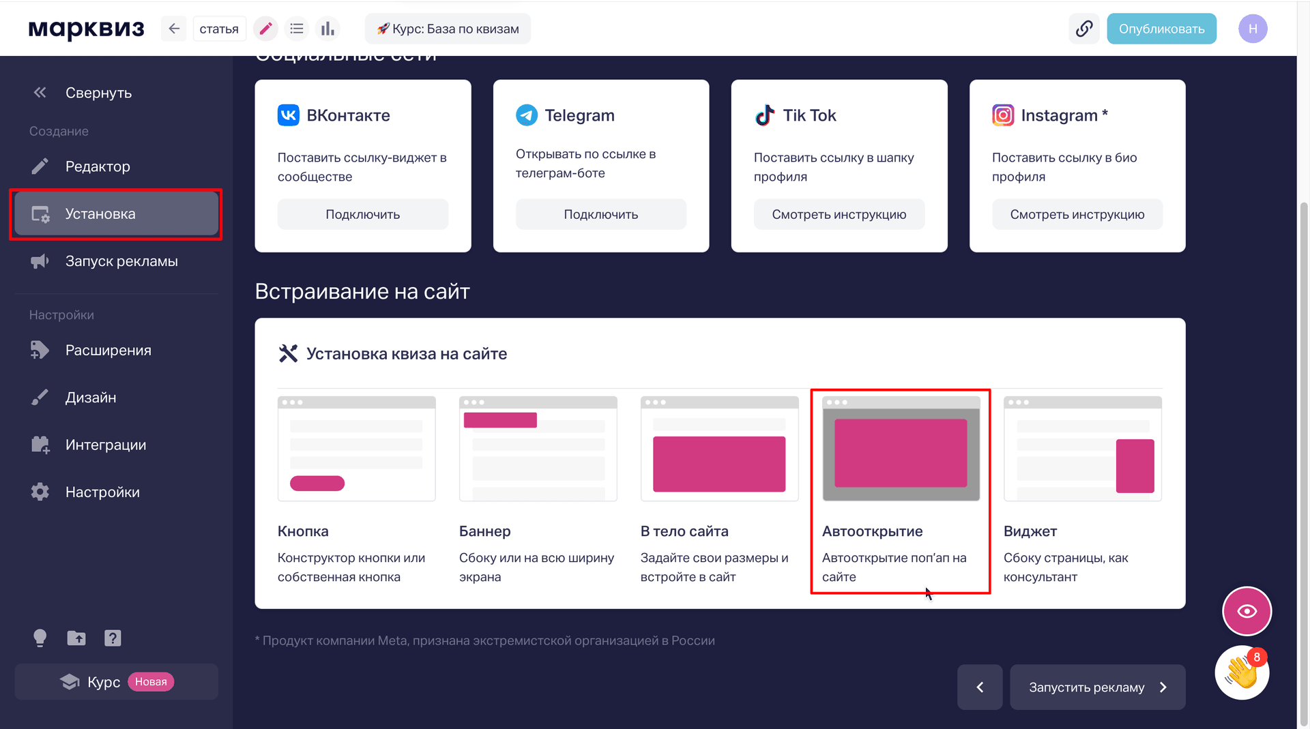
Task: Open the Дизайн section
Action: 116,398
